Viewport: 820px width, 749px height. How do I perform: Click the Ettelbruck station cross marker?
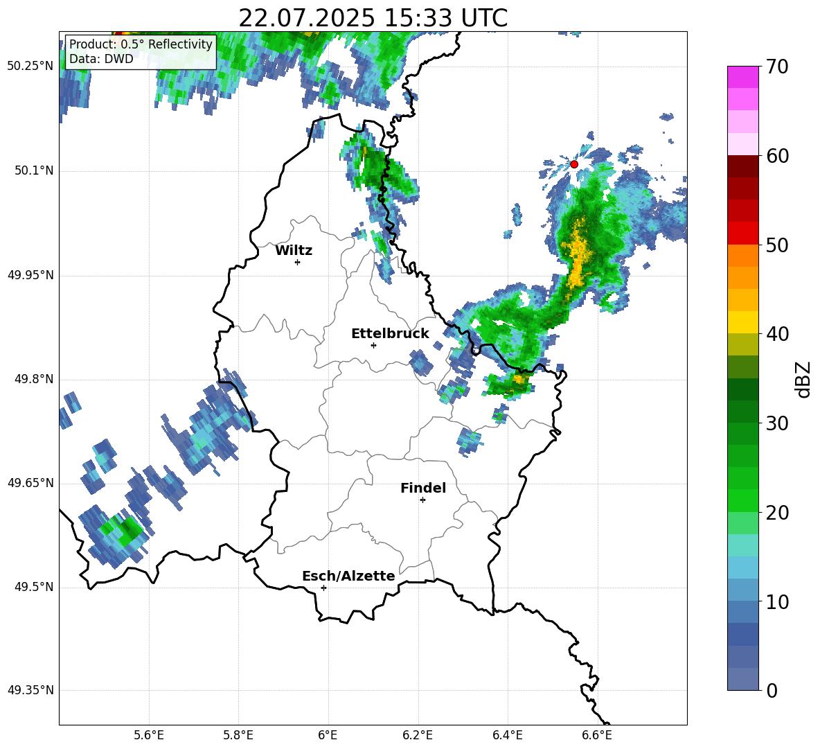coord(373,345)
